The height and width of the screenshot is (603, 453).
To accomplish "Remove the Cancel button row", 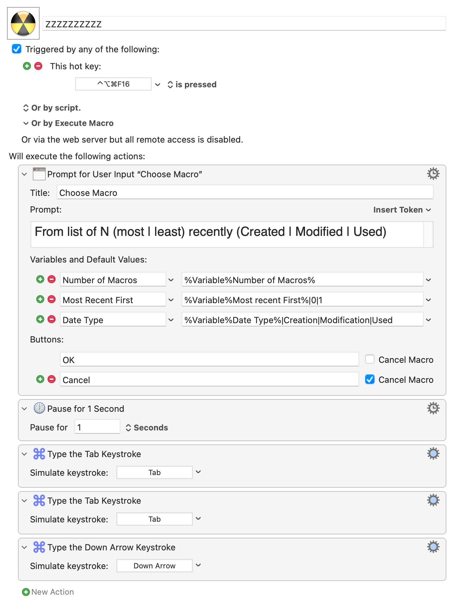I will coord(52,379).
